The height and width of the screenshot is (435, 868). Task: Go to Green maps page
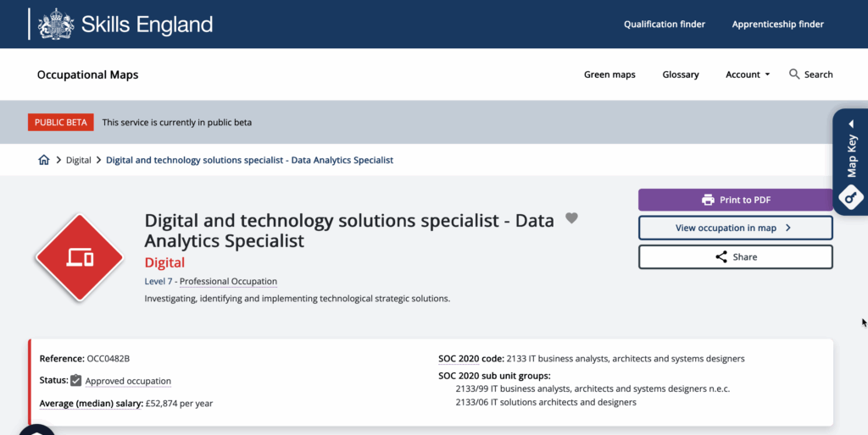coord(609,74)
